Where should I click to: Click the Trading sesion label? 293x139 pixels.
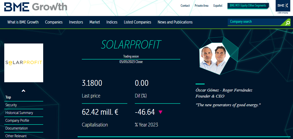coord(131,56)
